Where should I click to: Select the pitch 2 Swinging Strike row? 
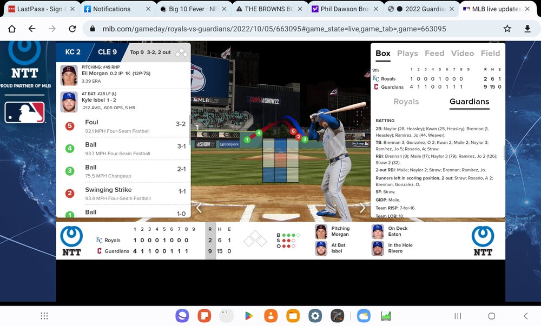(x=124, y=194)
